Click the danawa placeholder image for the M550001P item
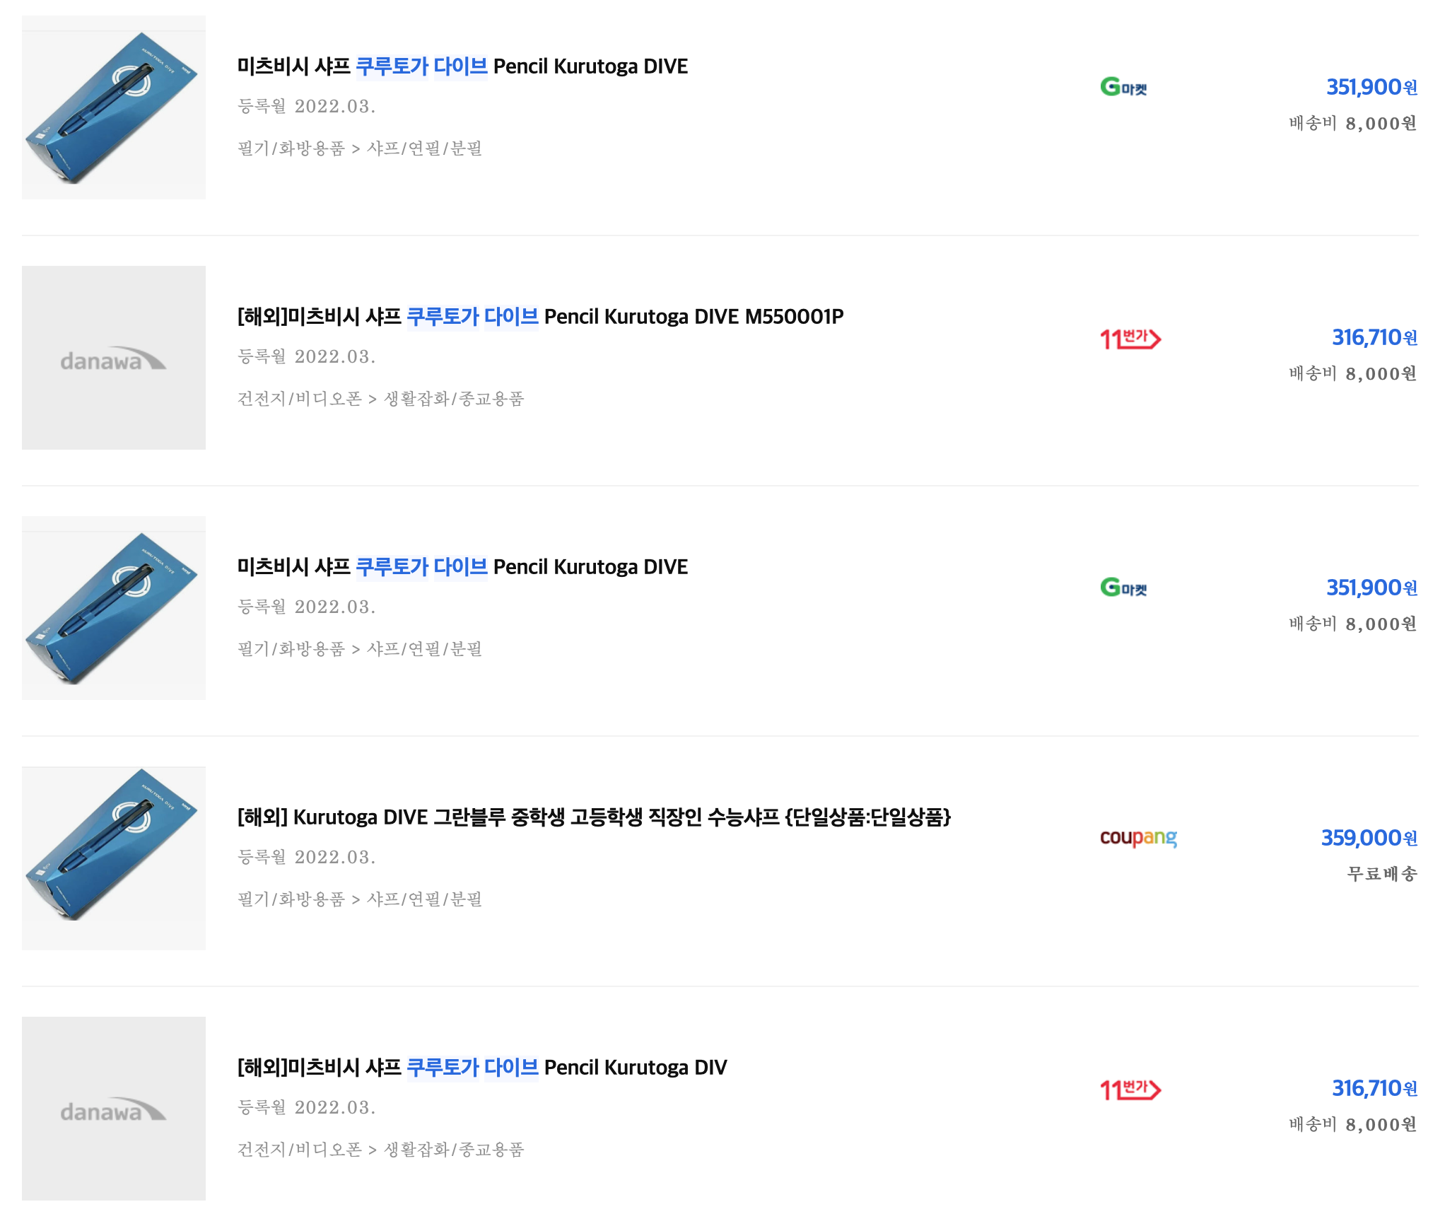The width and height of the screenshot is (1445, 1226). tap(114, 358)
